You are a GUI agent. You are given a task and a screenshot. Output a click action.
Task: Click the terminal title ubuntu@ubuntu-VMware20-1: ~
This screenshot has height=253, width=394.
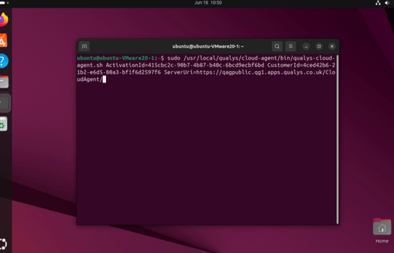click(208, 46)
